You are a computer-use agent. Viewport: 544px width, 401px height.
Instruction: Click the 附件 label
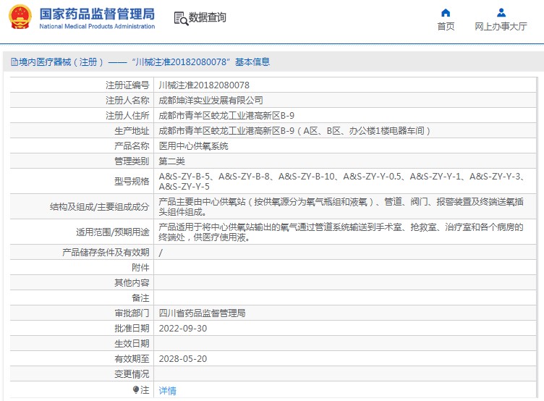point(140,268)
